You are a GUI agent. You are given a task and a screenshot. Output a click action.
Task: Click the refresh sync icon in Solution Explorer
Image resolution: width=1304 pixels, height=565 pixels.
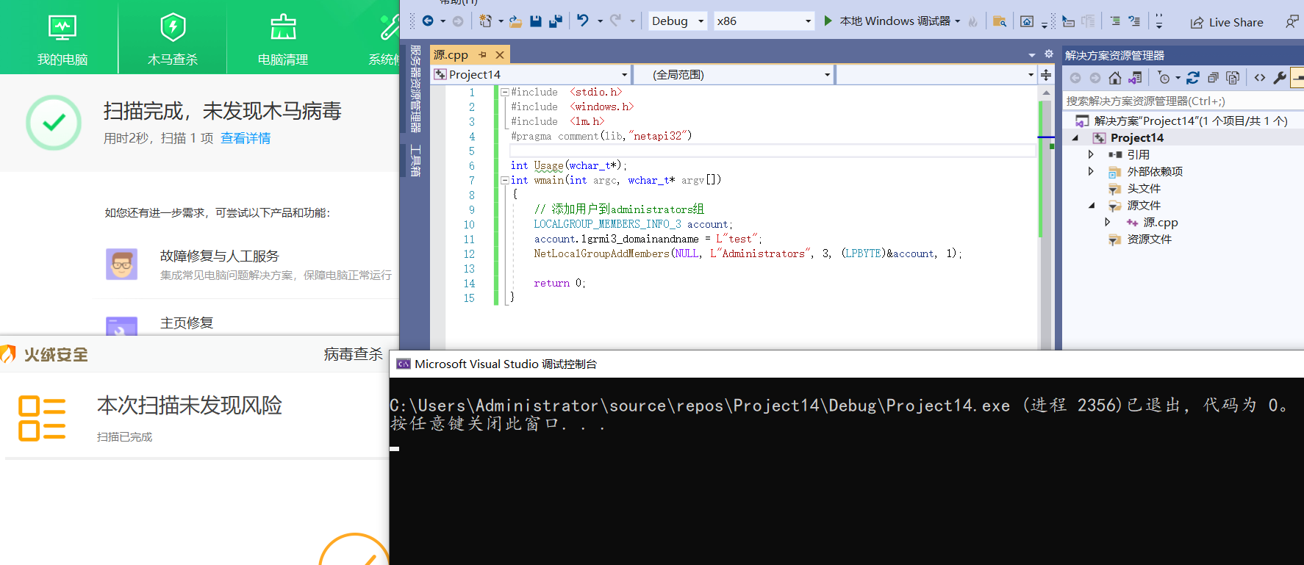point(1193,78)
